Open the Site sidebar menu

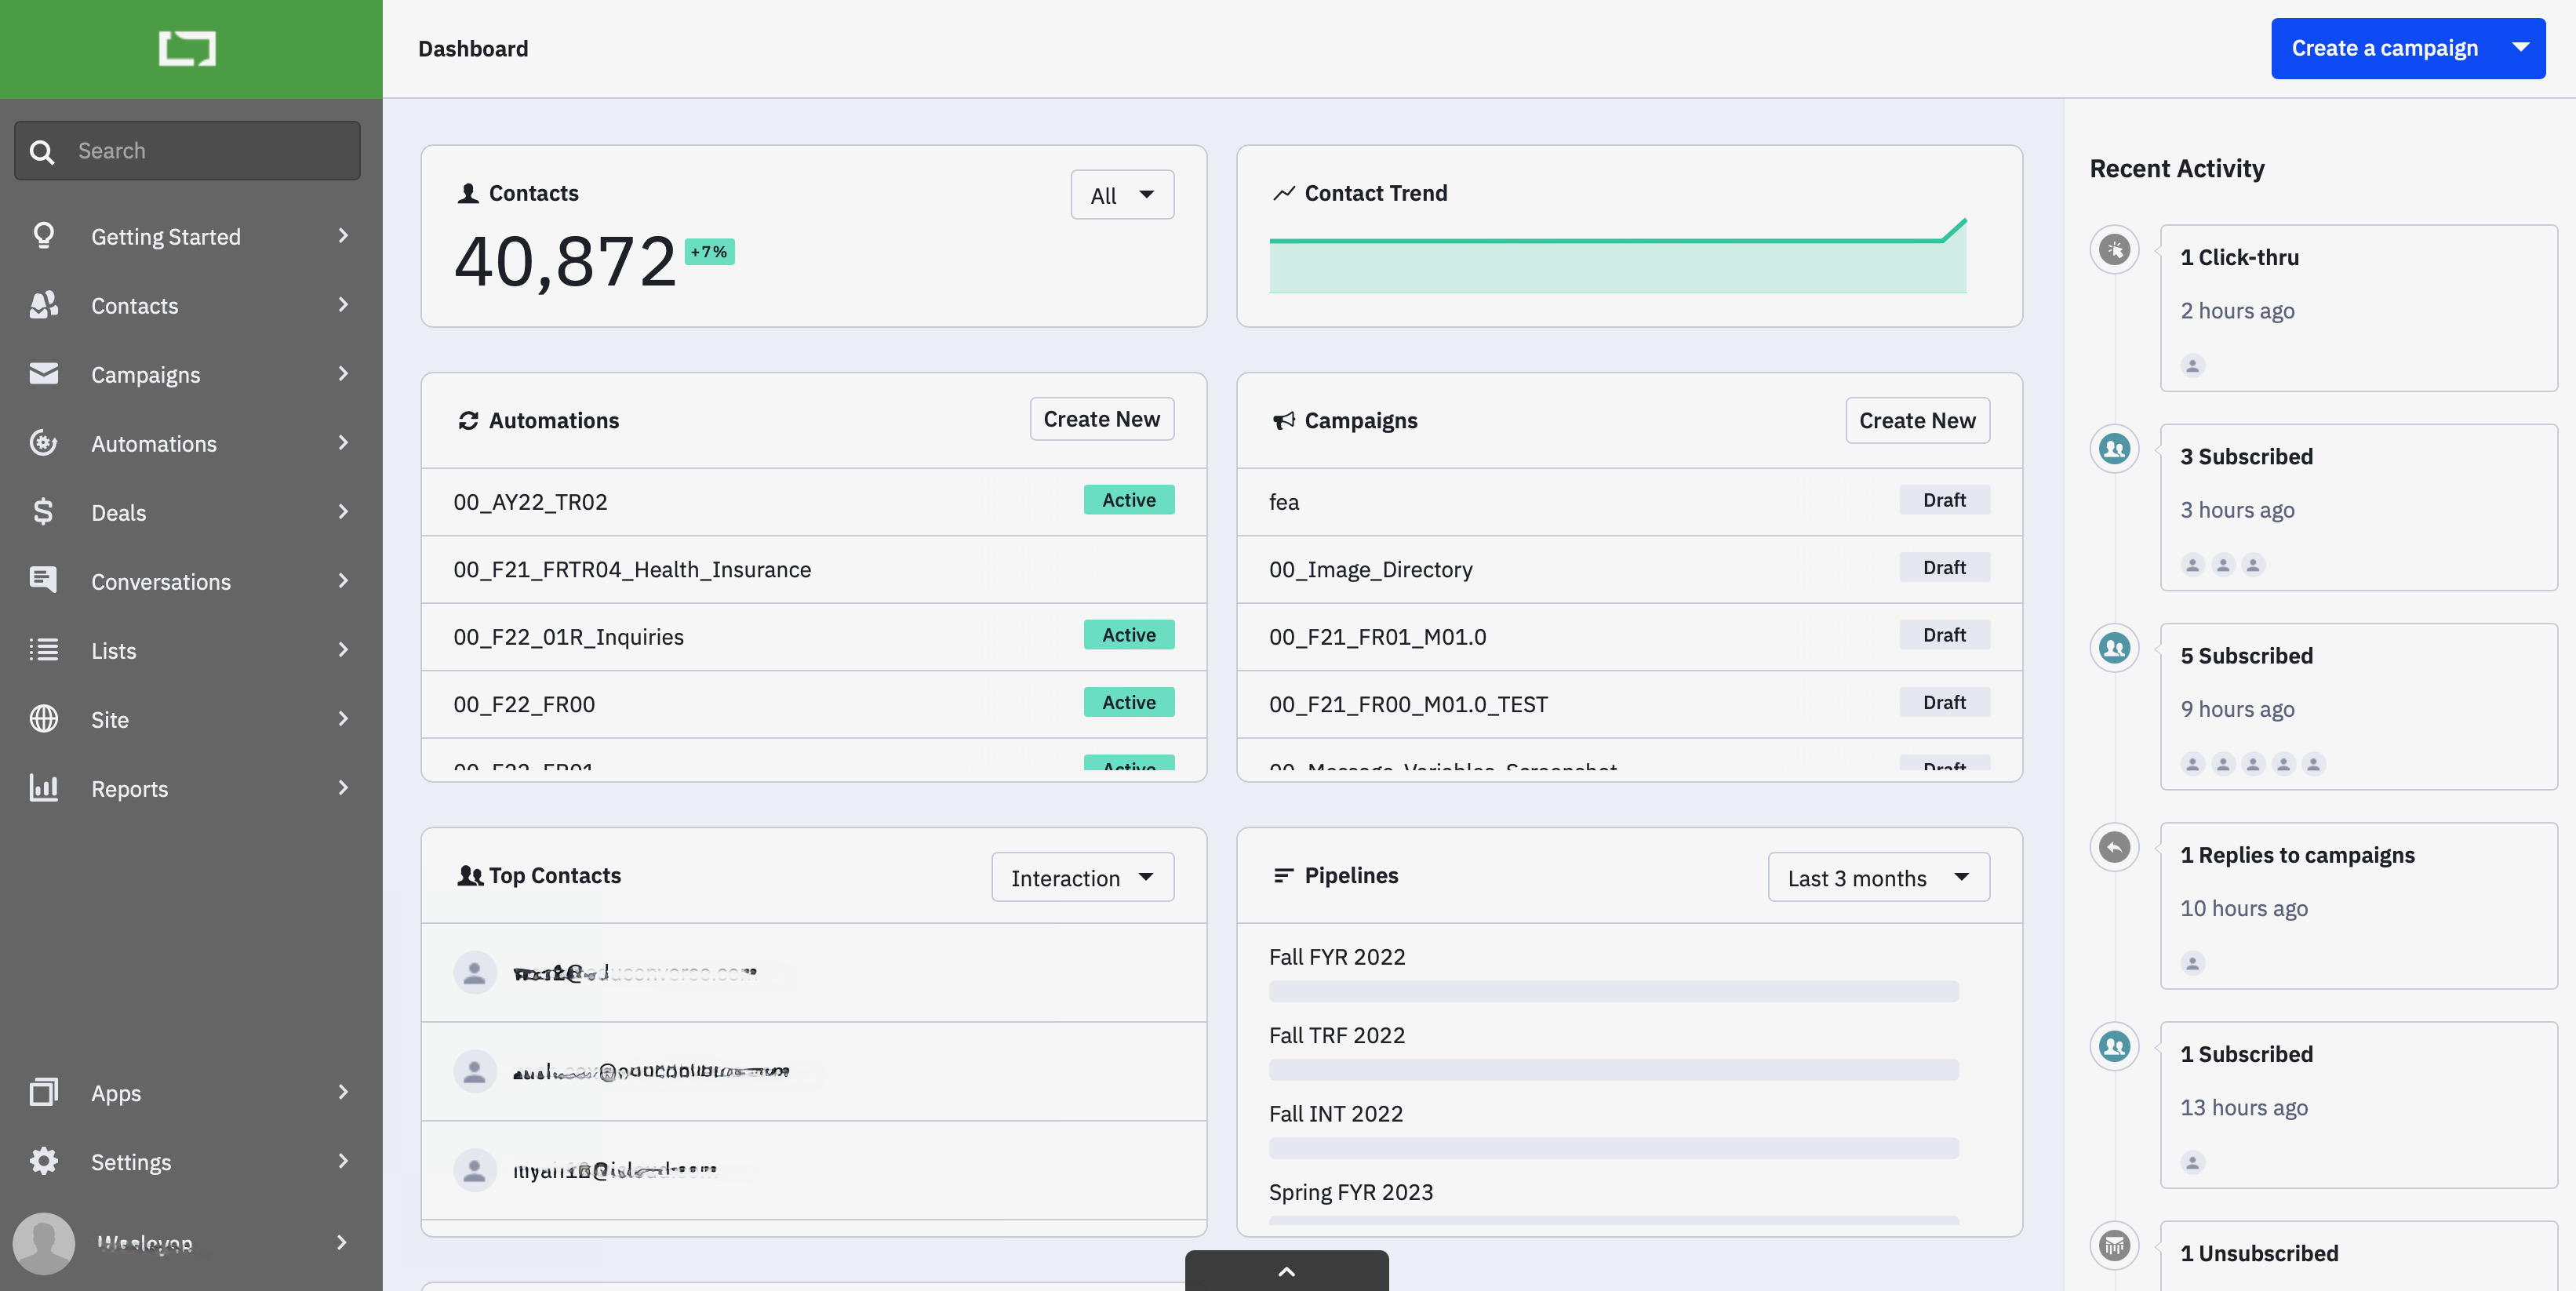(191, 719)
